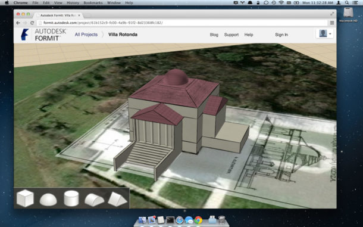Click the Autodesk FormIt logo
Viewport: 363px width, 227px height.
43,35
